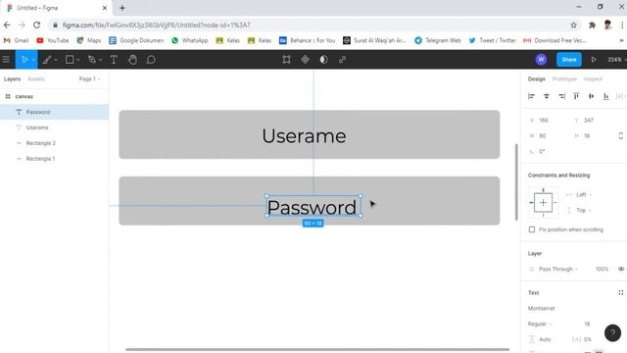Select the Userame layer

click(x=54, y=127)
